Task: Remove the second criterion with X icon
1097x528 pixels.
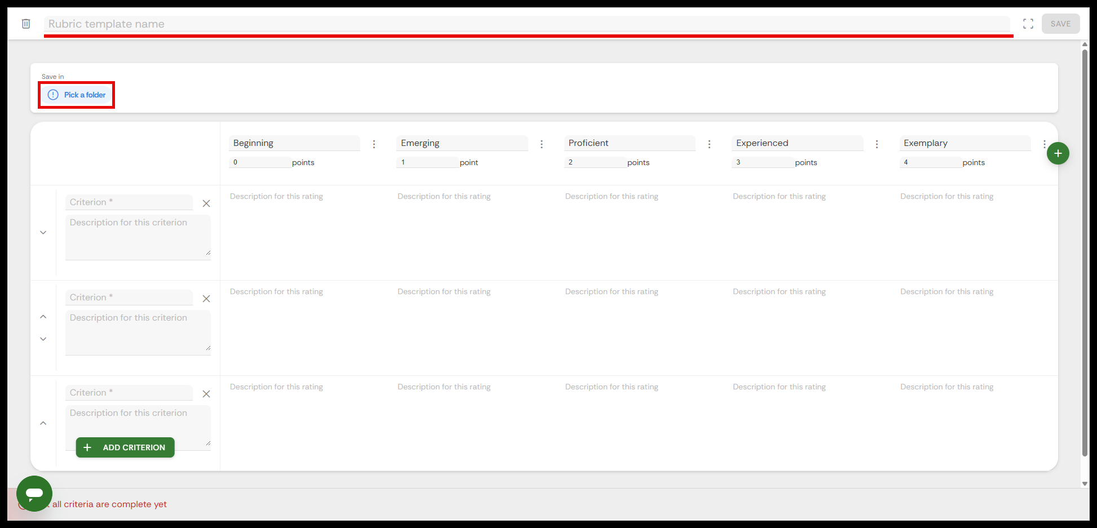Action: point(206,299)
